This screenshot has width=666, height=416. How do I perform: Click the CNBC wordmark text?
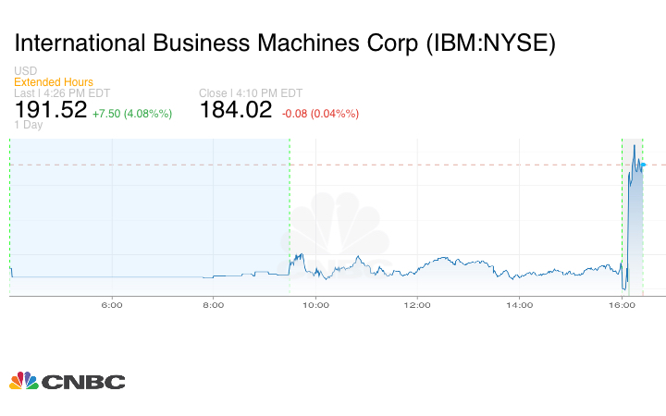pos(82,381)
